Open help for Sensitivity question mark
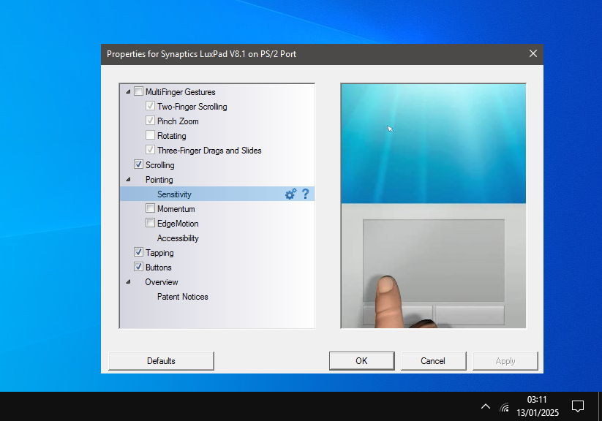The width and height of the screenshot is (602, 421). 305,194
